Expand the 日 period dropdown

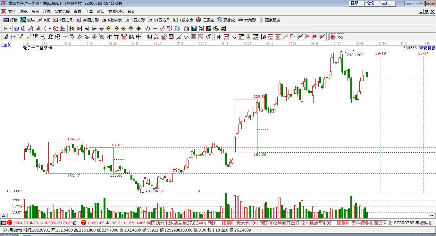[x=10, y=29]
